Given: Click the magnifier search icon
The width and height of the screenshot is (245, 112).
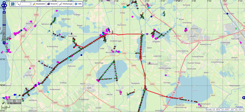Looking at the screenshot, I should point(18,4).
